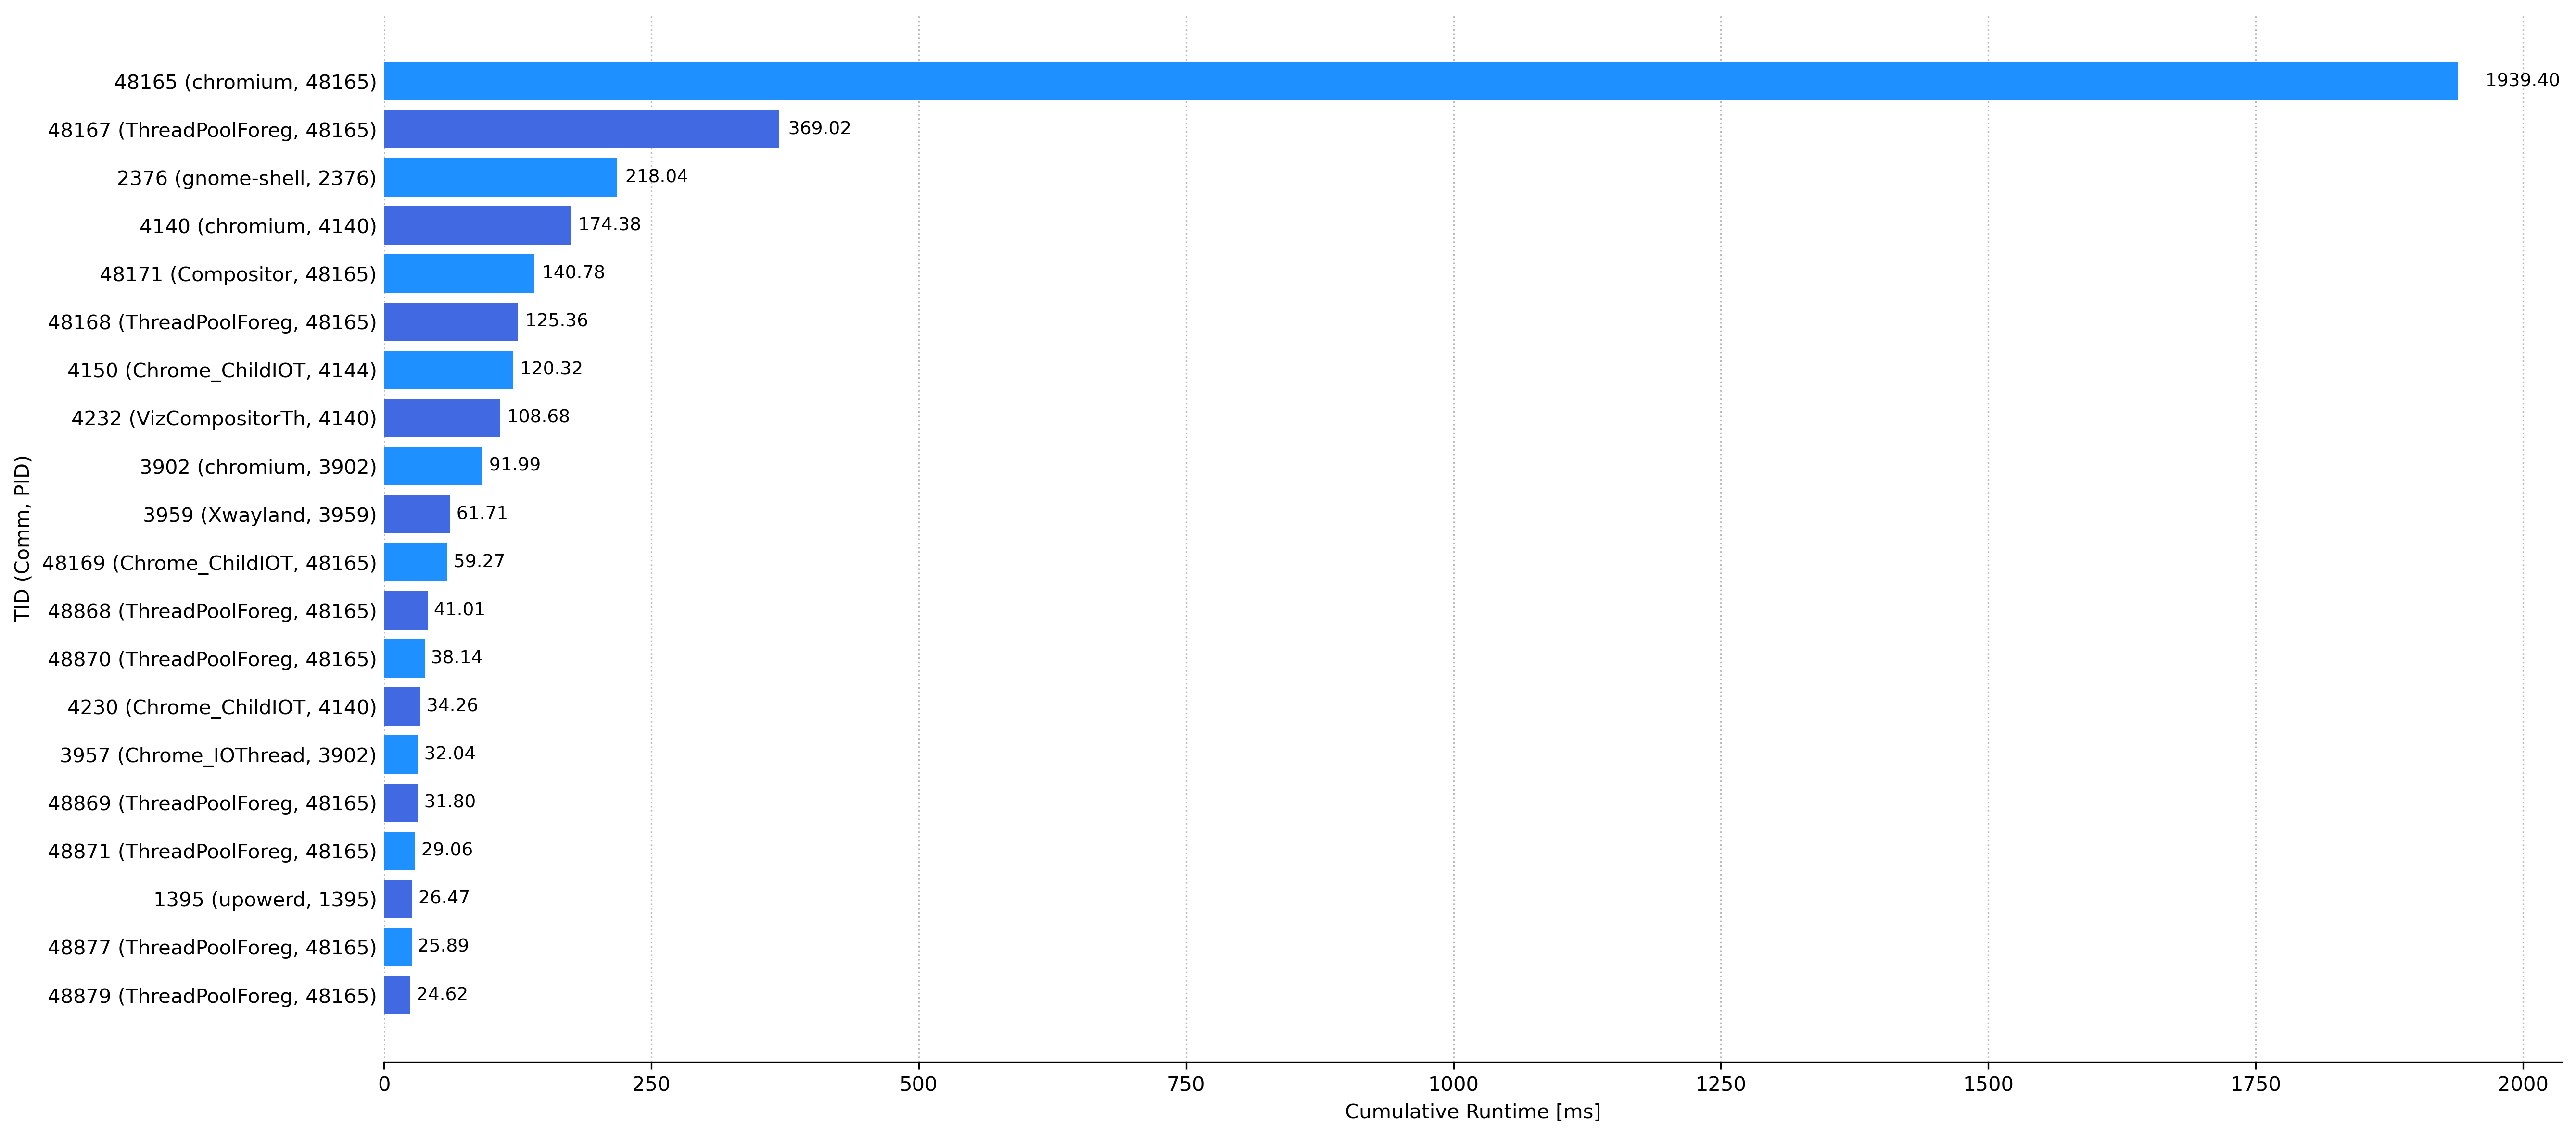Screen dimensions: 2576x1137
Task: Click the 4150 Chrome_ChildIOT bar
Action: pos(448,370)
